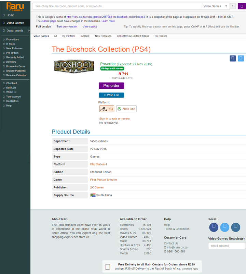Open New Releases in sidebar

[14, 48]
